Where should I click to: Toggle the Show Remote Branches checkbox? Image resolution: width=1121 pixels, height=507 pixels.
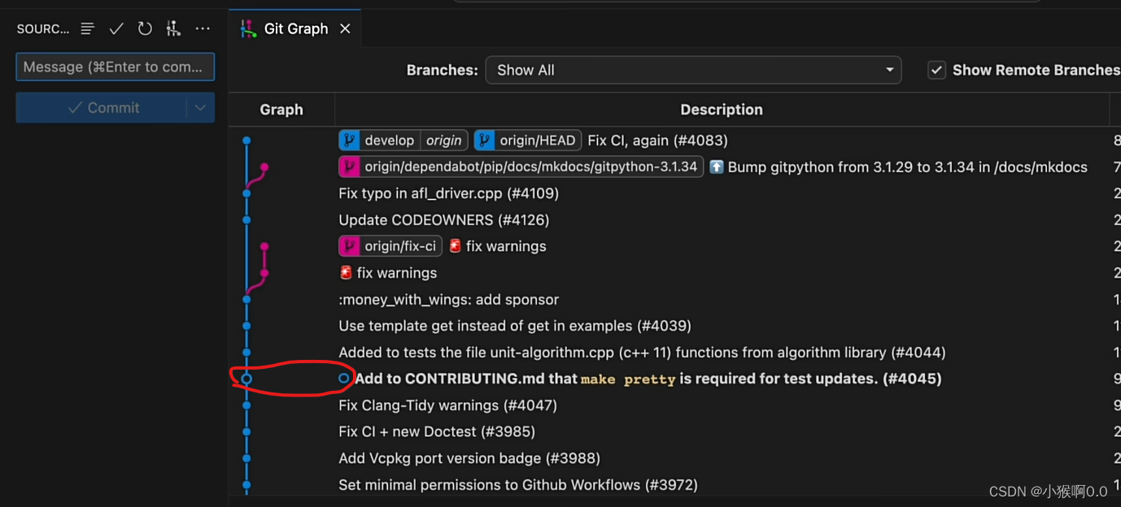pos(936,70)
